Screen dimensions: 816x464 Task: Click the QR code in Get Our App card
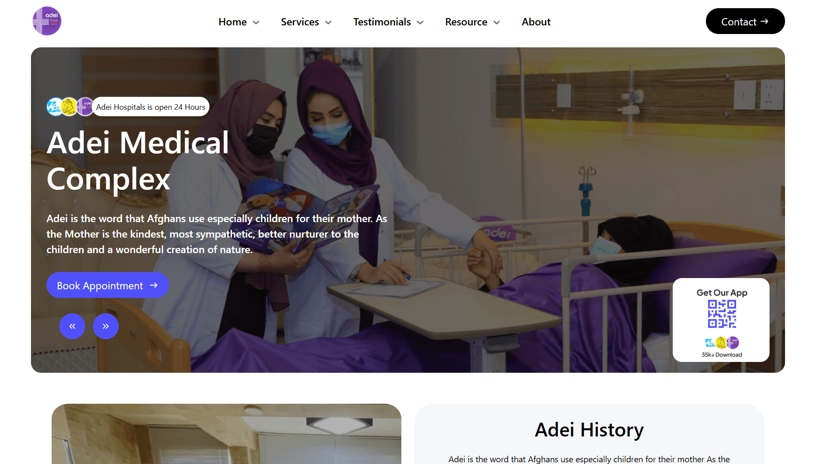tap(722, 314)
